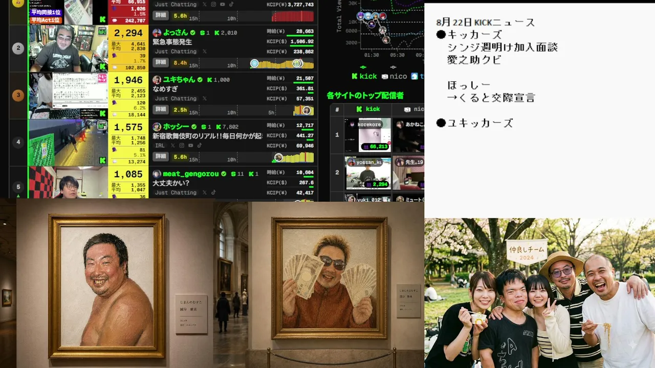Screen dimensions: 655x368
Task: Open the YouTube icon in ホッシー's row
Action: pos(190,146)
